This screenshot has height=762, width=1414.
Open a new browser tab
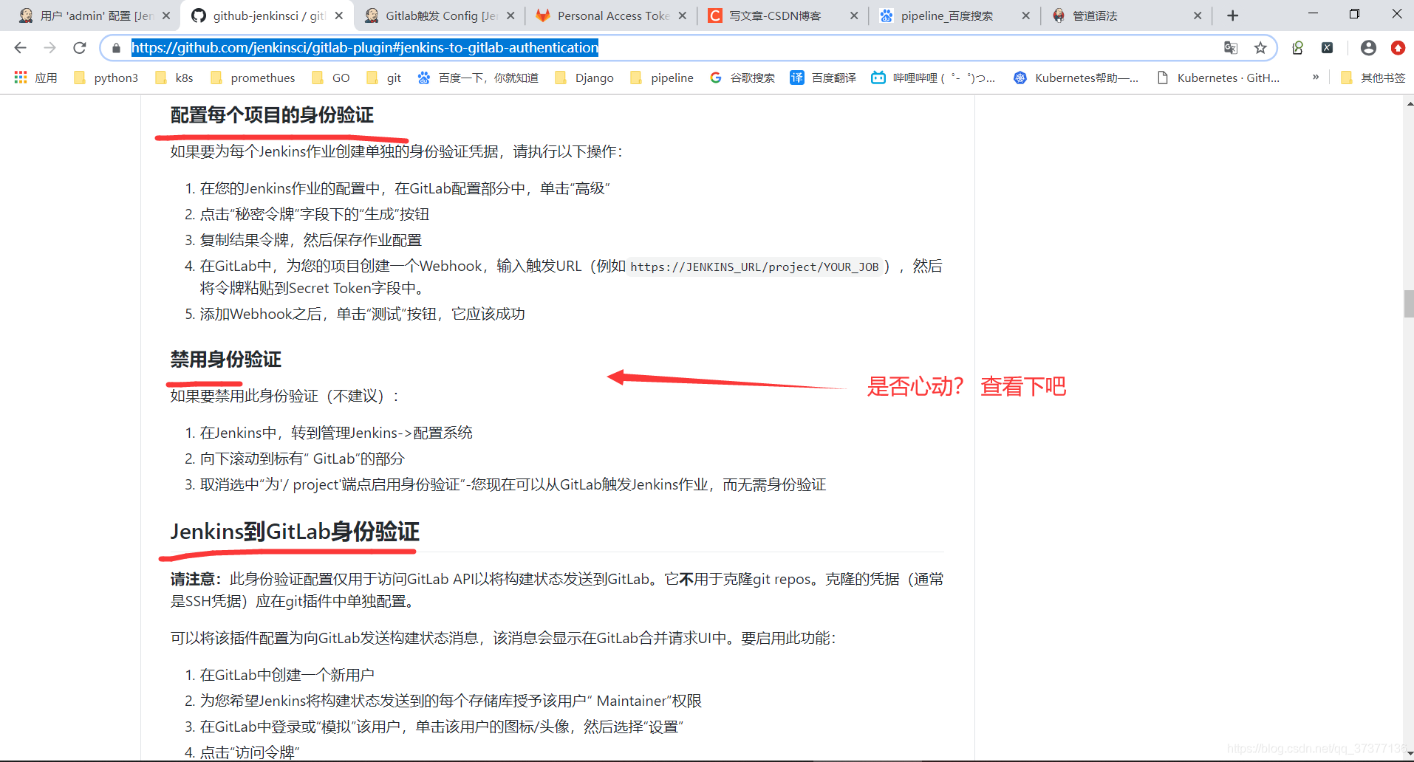(1232, 16)
